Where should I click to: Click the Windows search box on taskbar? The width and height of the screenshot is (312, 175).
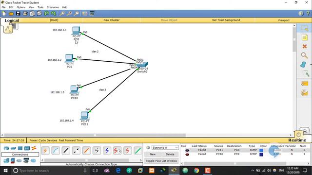click(x=50, y=171)
